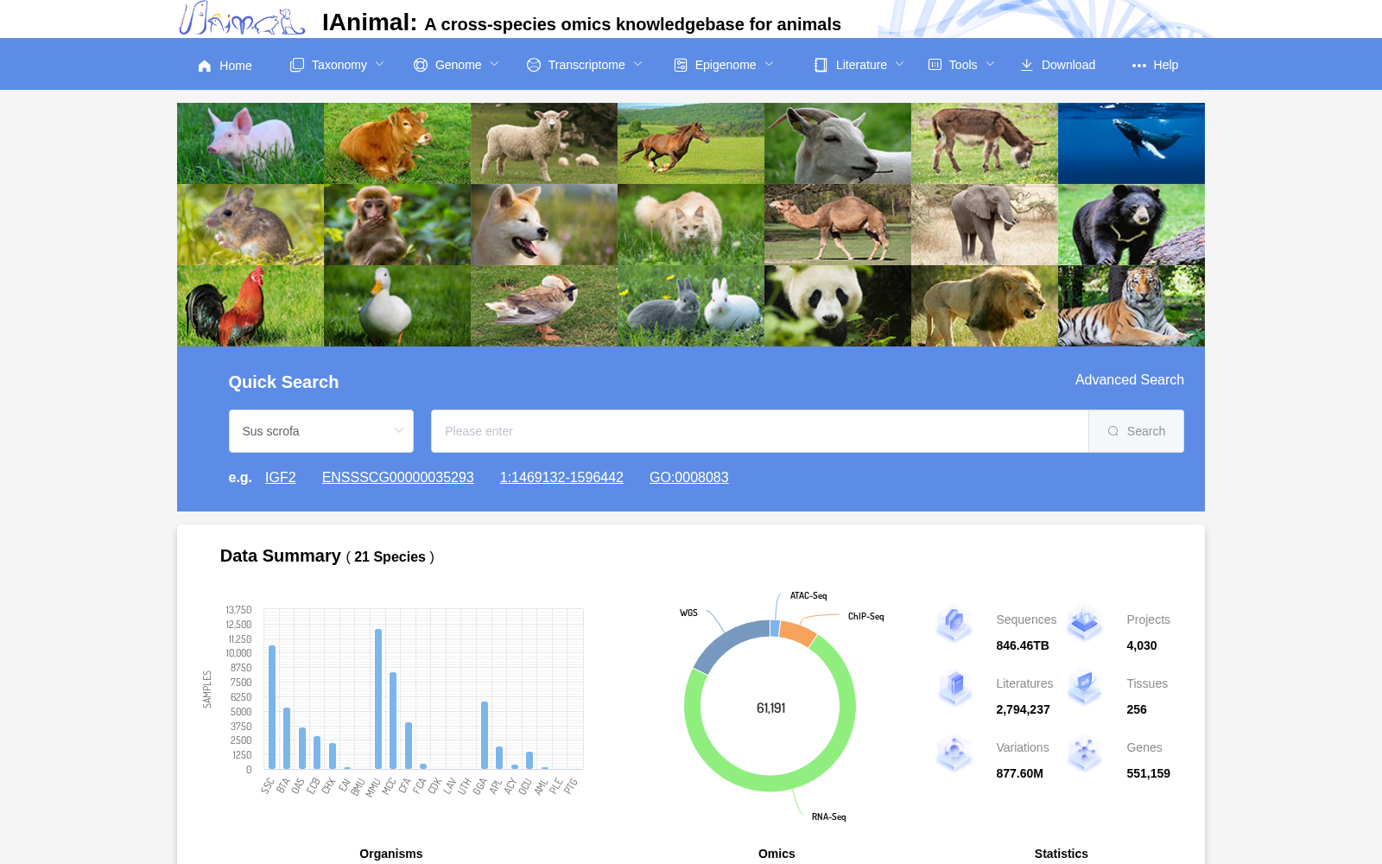The height and width of the screenshot is (864, 1382).
Task: Use the GO:0008083 example link
Action: [x=689, y=478]
